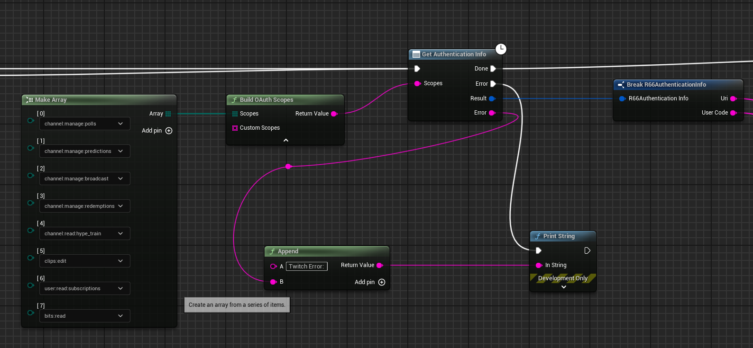This screenshot has width=753, height=348.
Task: Click Get Authentication Info's Scopes input pin
Action: click(417, 83)
